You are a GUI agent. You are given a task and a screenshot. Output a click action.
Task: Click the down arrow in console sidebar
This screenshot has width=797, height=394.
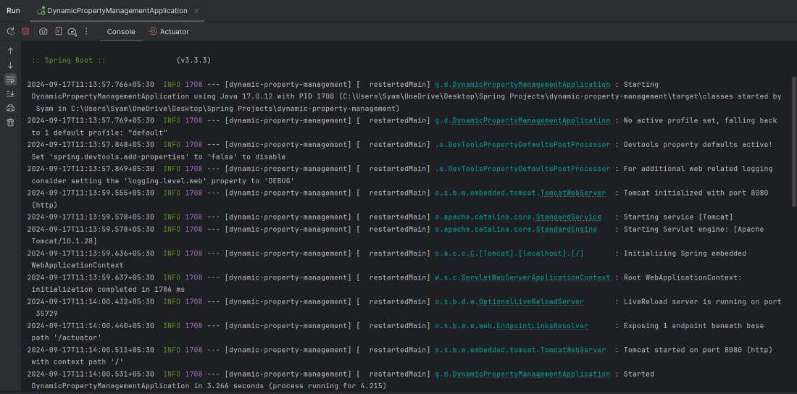[x=10, y=65]
